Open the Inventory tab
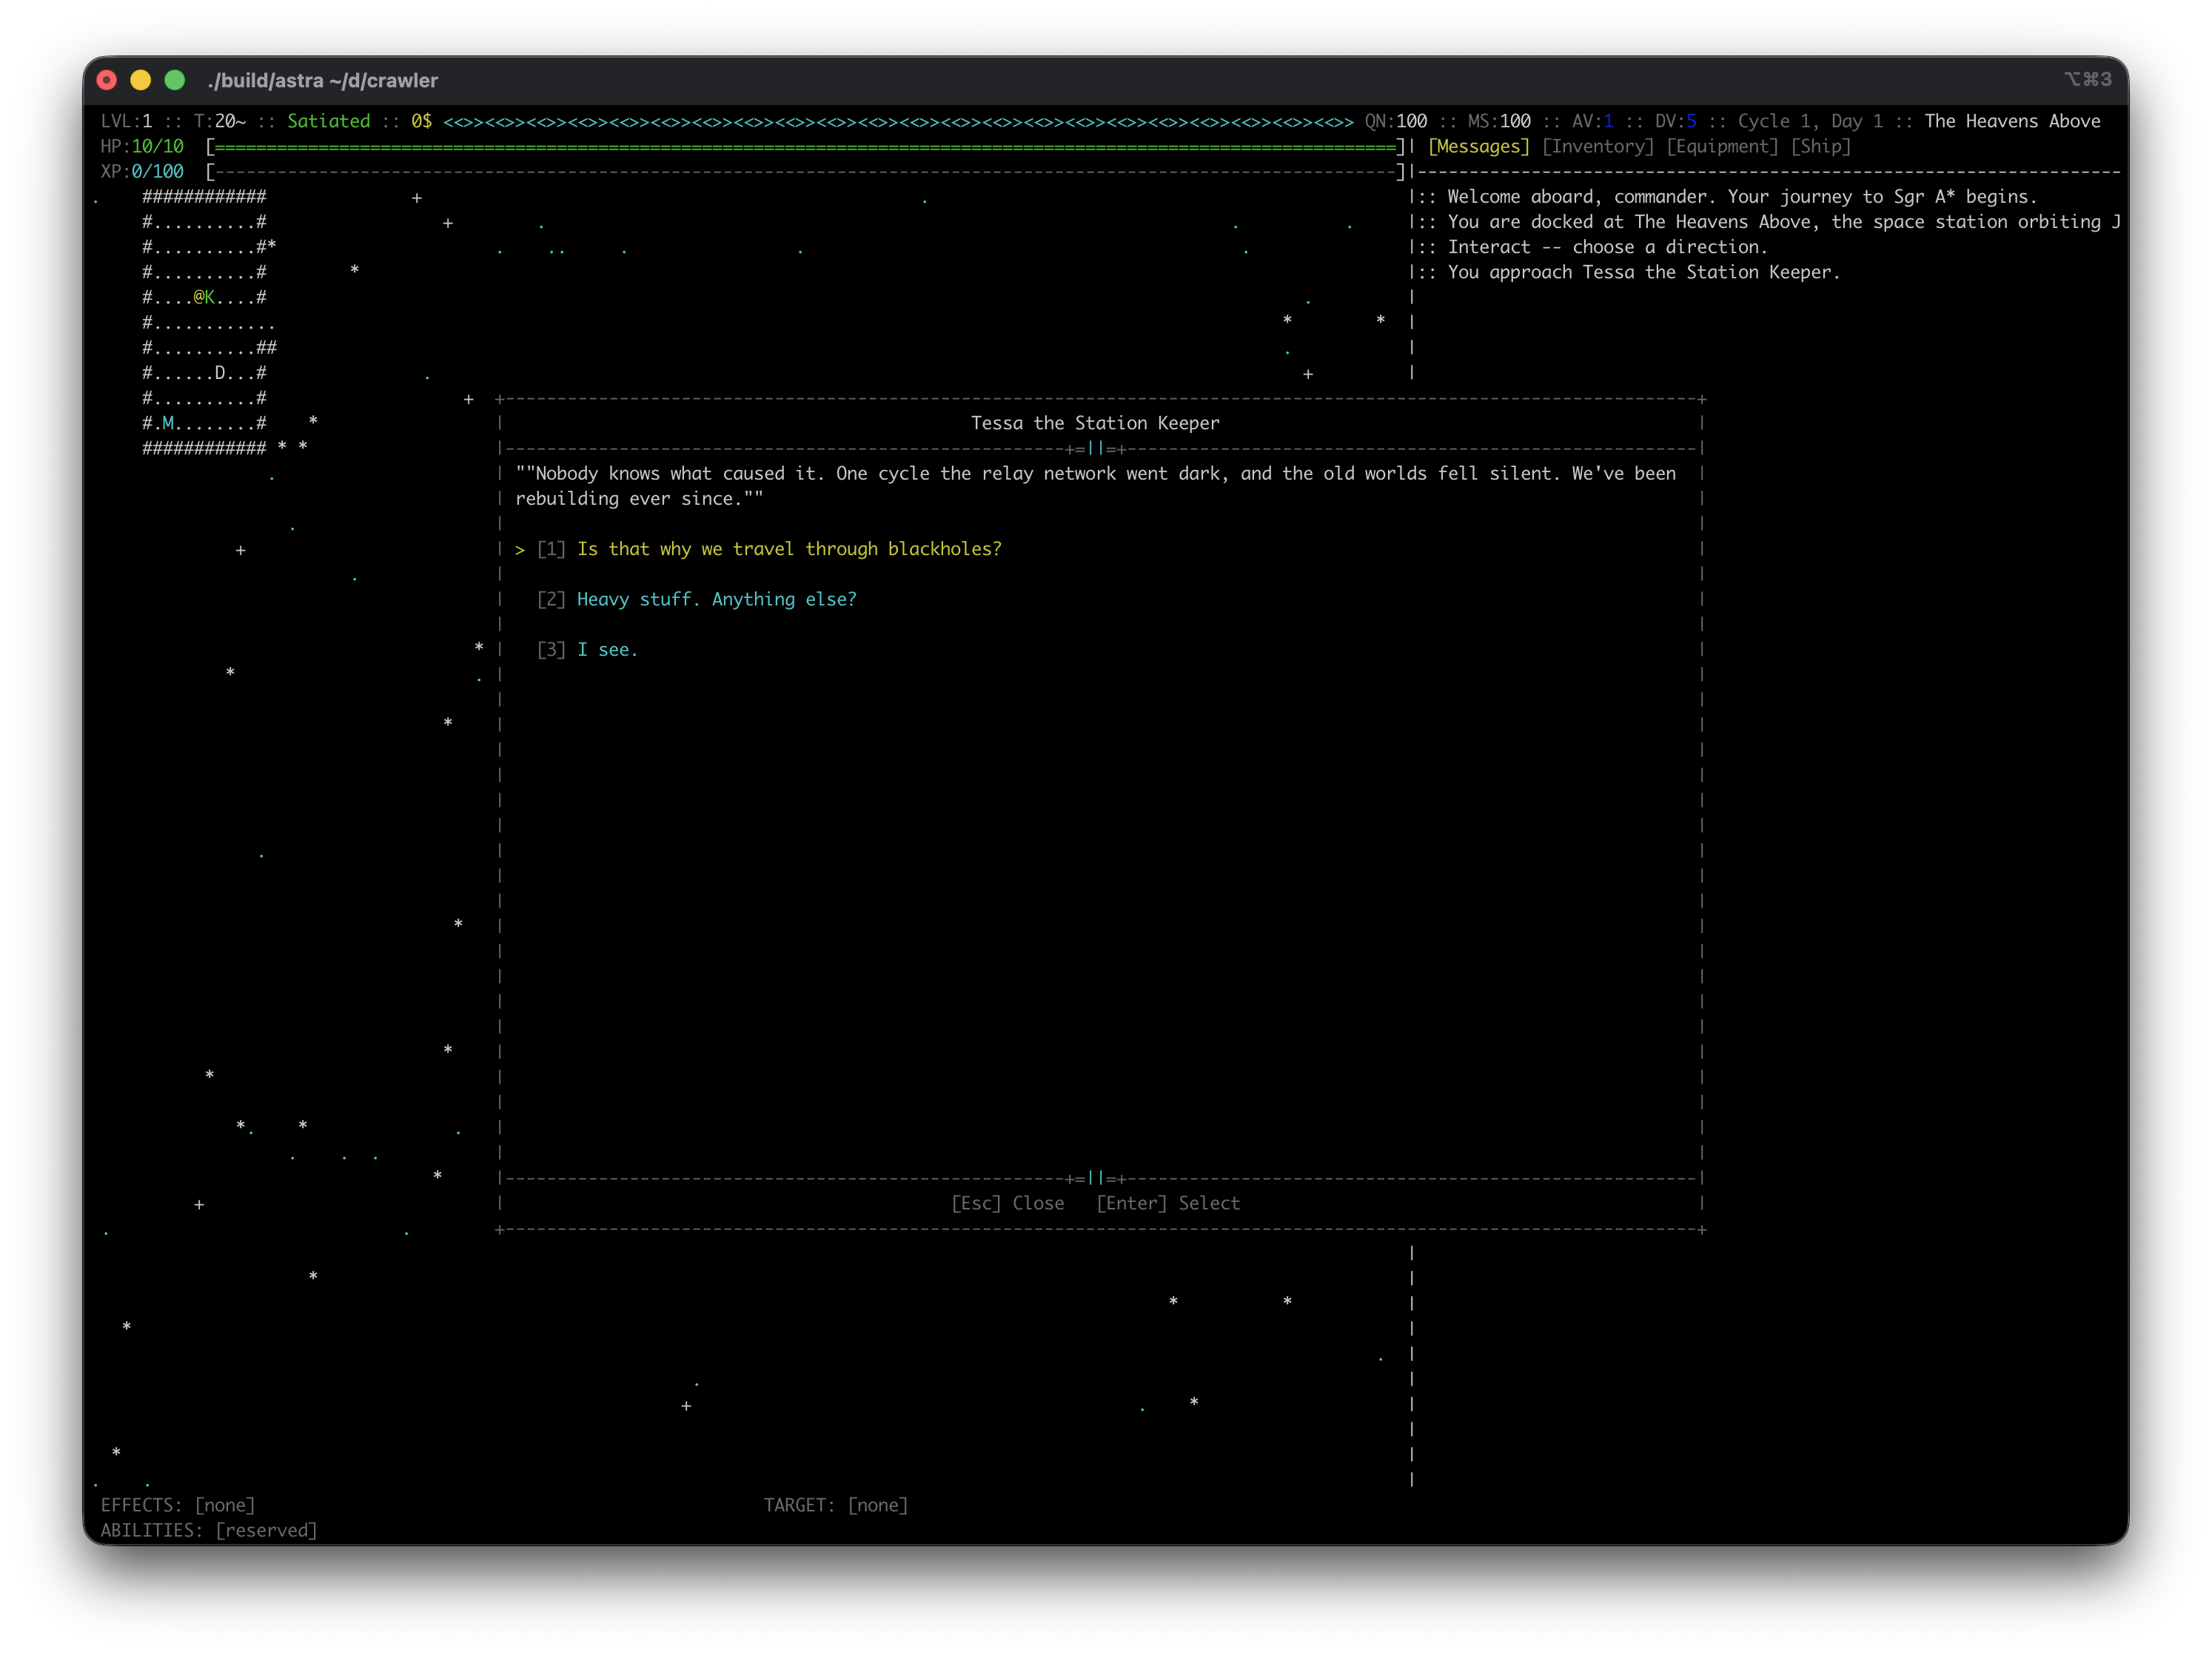 (1597, 147)
